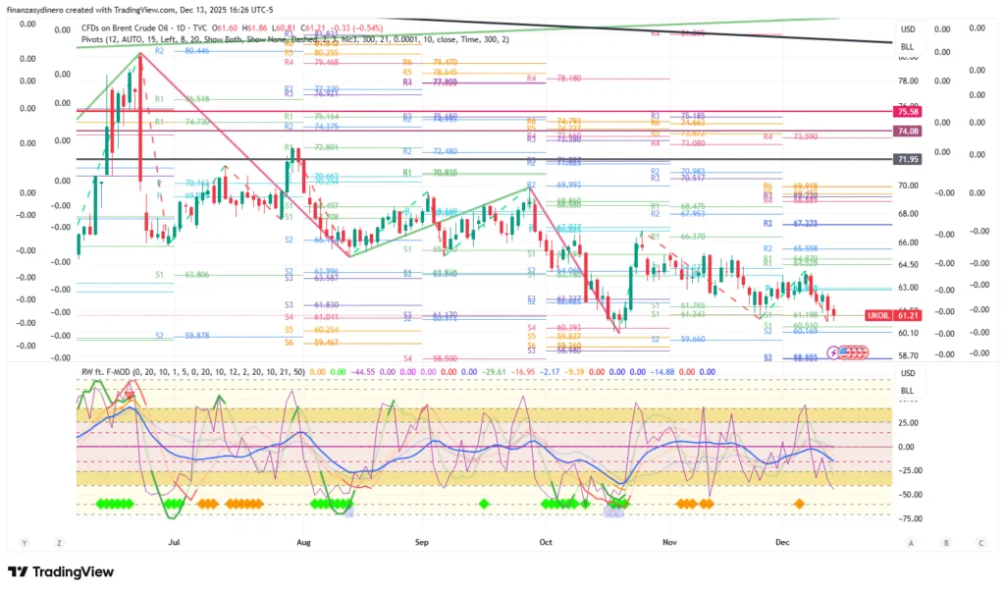The width and height of the screenshot is (1005, 592).
Task: Click the Z scale button on time axis
Action: pos(59,542)
